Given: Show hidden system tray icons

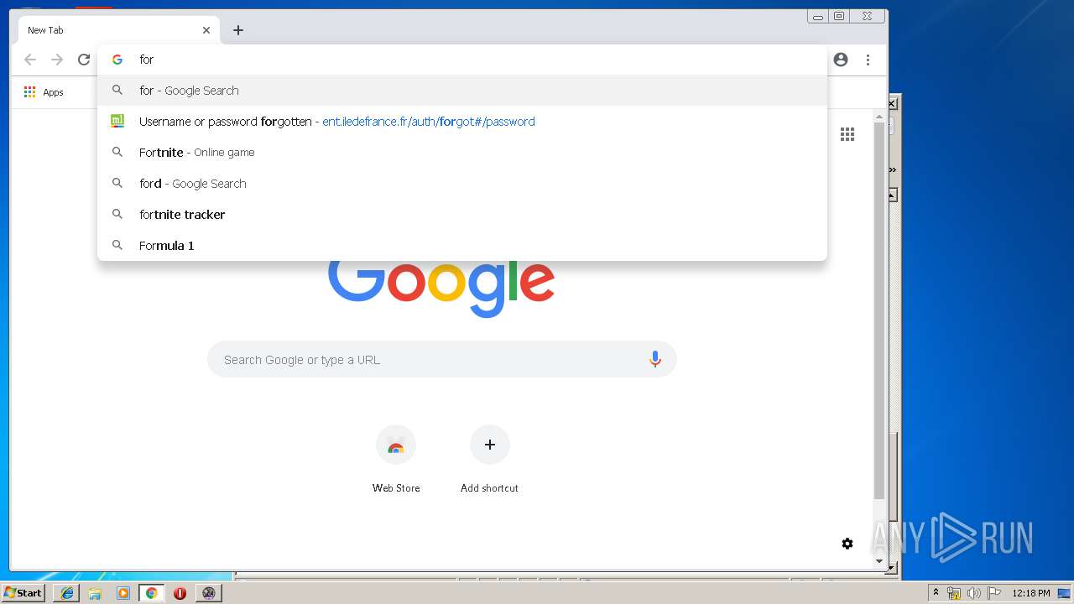Looking at the screenshot, I should click(x=936, y=593).
